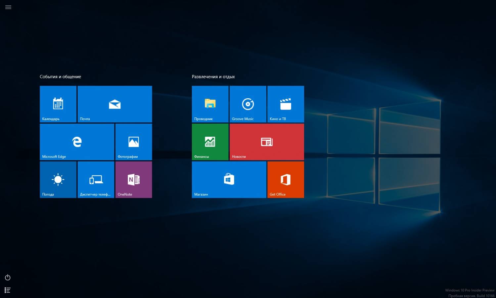Open Проводник file explorer tile
Image resolution: width=496 pixels, height=298 pixels.
[x=210, y=104]
